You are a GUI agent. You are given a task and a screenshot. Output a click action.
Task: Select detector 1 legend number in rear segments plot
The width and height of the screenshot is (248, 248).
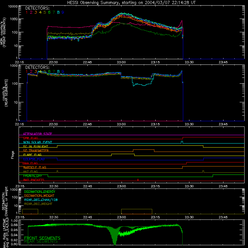27,72
